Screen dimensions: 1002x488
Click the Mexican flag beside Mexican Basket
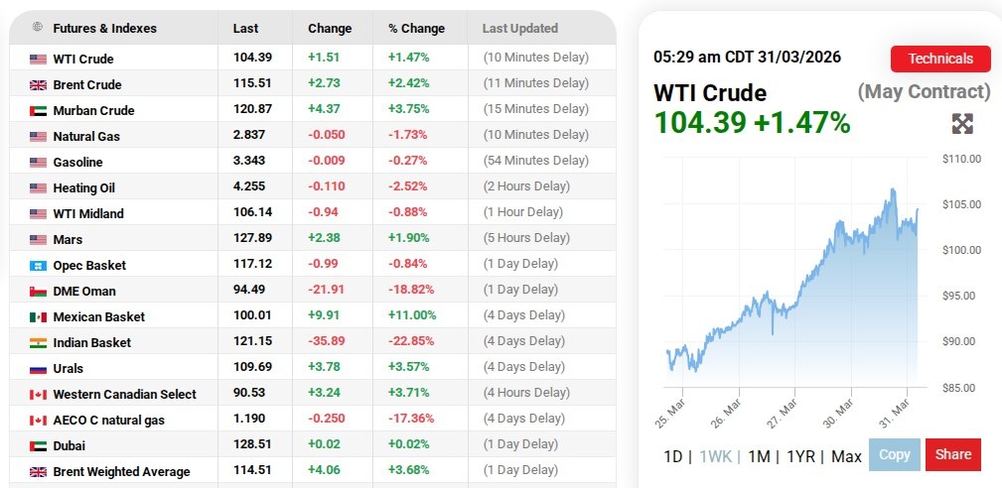point(38,316)
